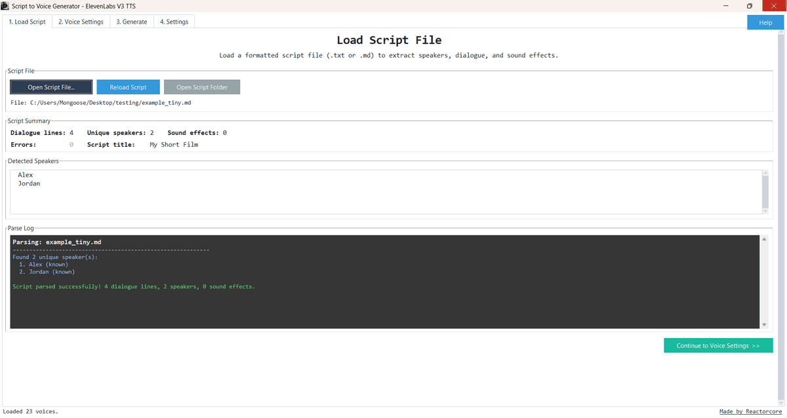
Task: Click the script title My Short Film
Action: [x=174, y=145]
